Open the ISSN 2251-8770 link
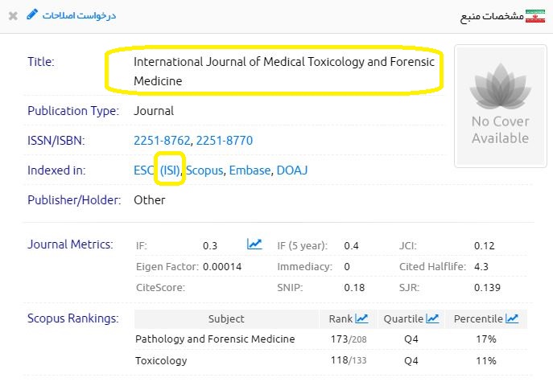 (x=225, y=141)
